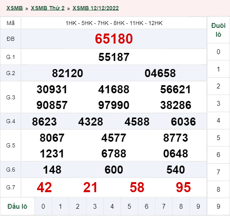230x216 pixels.
Task: Select Đuôi lô digit 5
Action: point(218,138)
